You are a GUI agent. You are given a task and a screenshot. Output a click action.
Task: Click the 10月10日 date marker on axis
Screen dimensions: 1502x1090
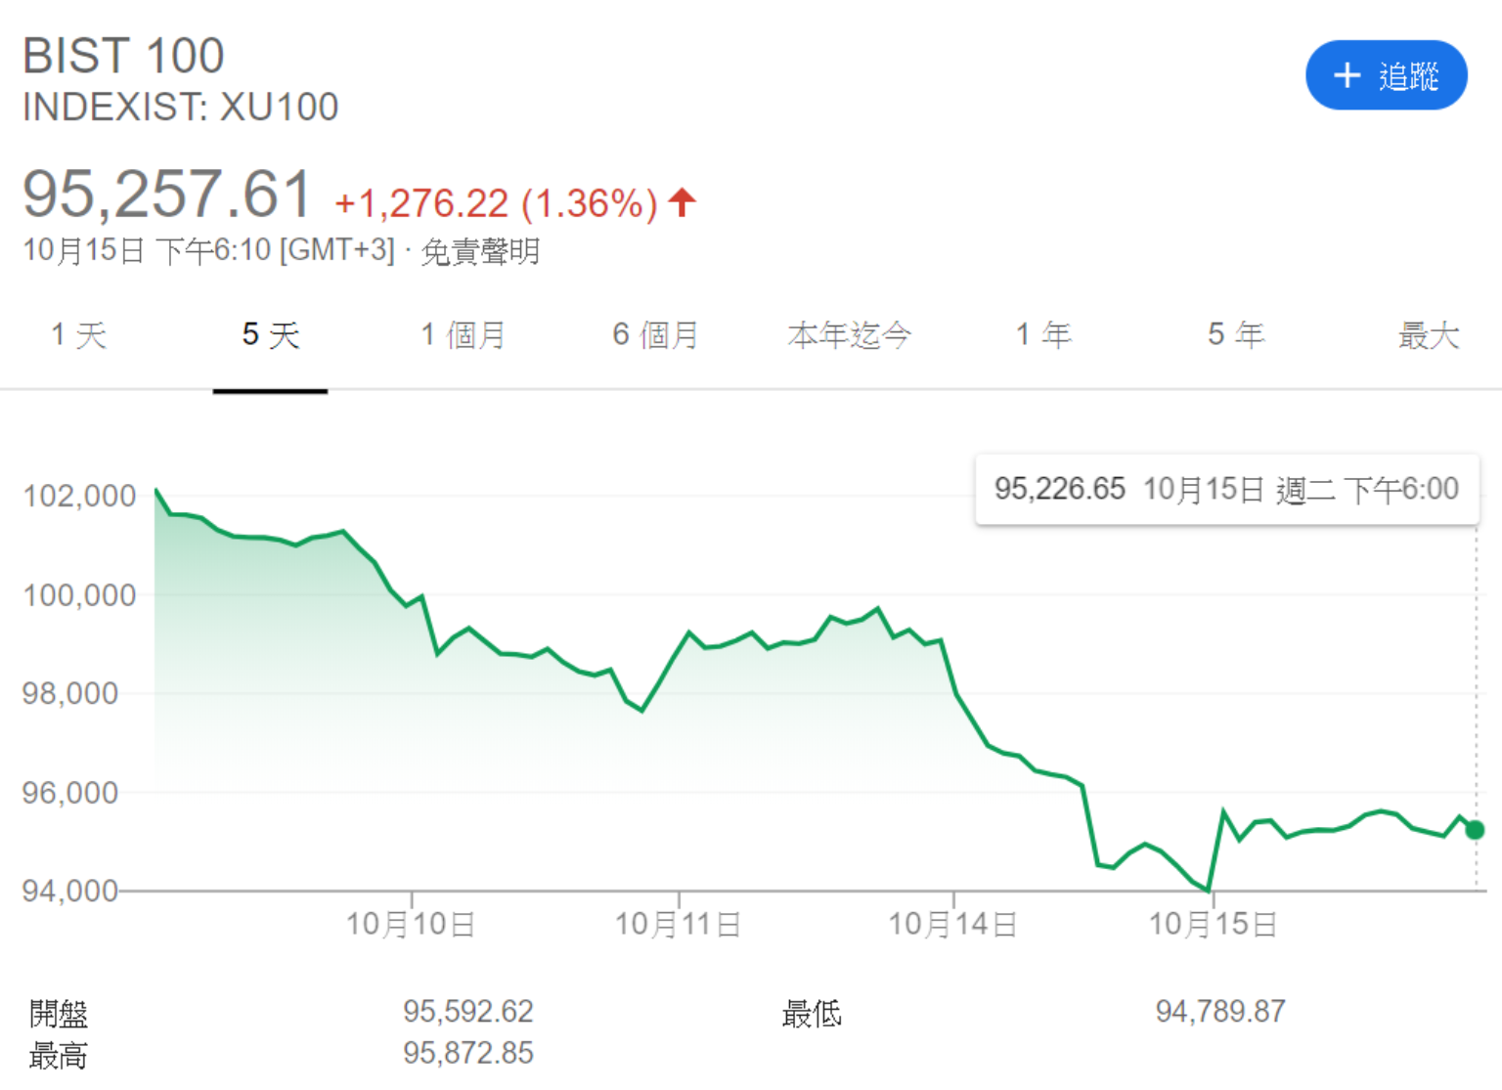(411, 924)
